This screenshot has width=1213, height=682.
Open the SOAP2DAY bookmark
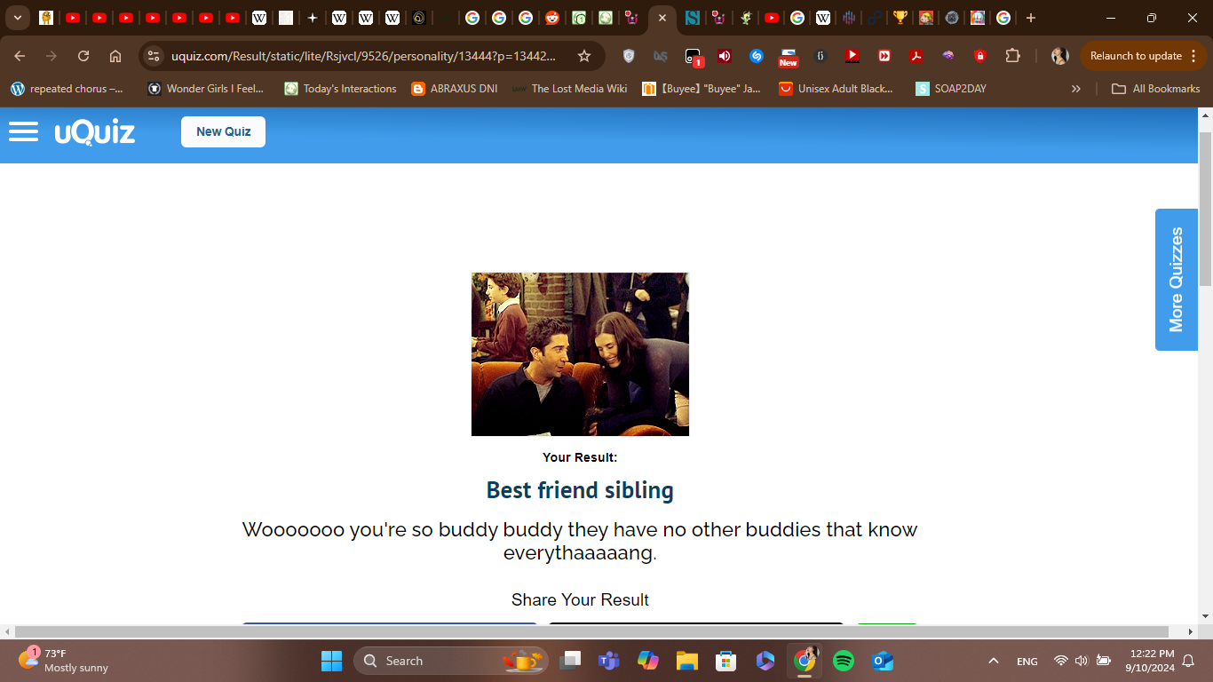coord(951,89)
